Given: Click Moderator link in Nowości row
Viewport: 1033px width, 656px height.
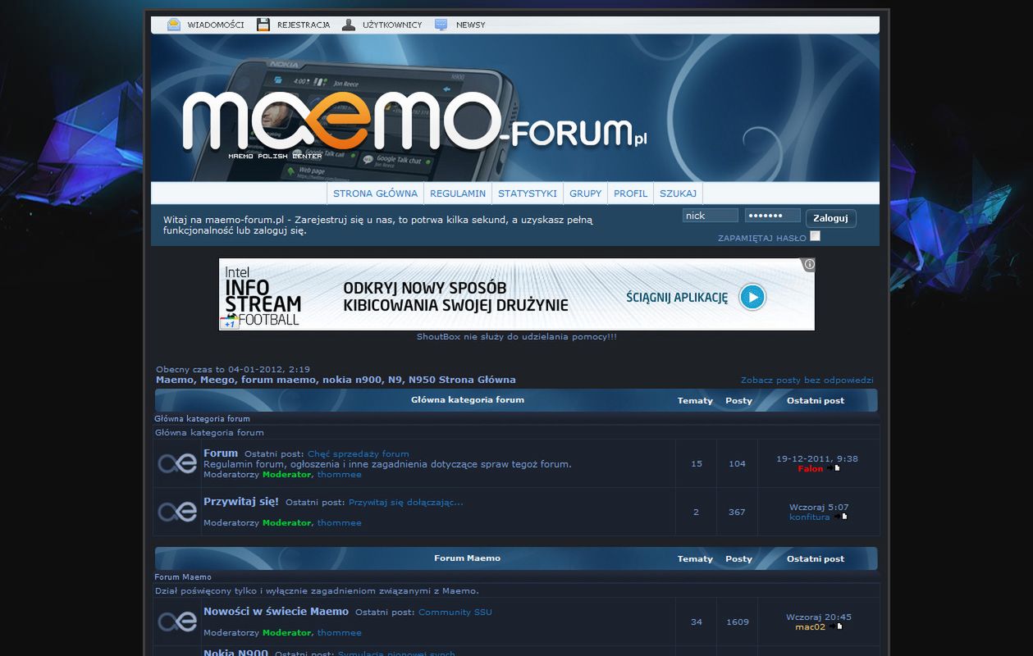Looking at the screenshot, I should 286,632.
